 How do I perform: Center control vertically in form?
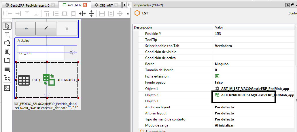click(x=92, y=14)
